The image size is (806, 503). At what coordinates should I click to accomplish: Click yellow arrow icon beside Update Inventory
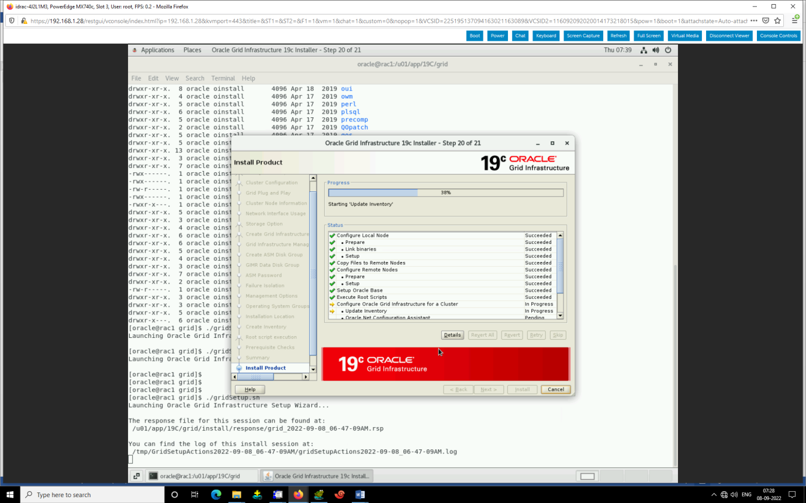click(x=332, y=311)
